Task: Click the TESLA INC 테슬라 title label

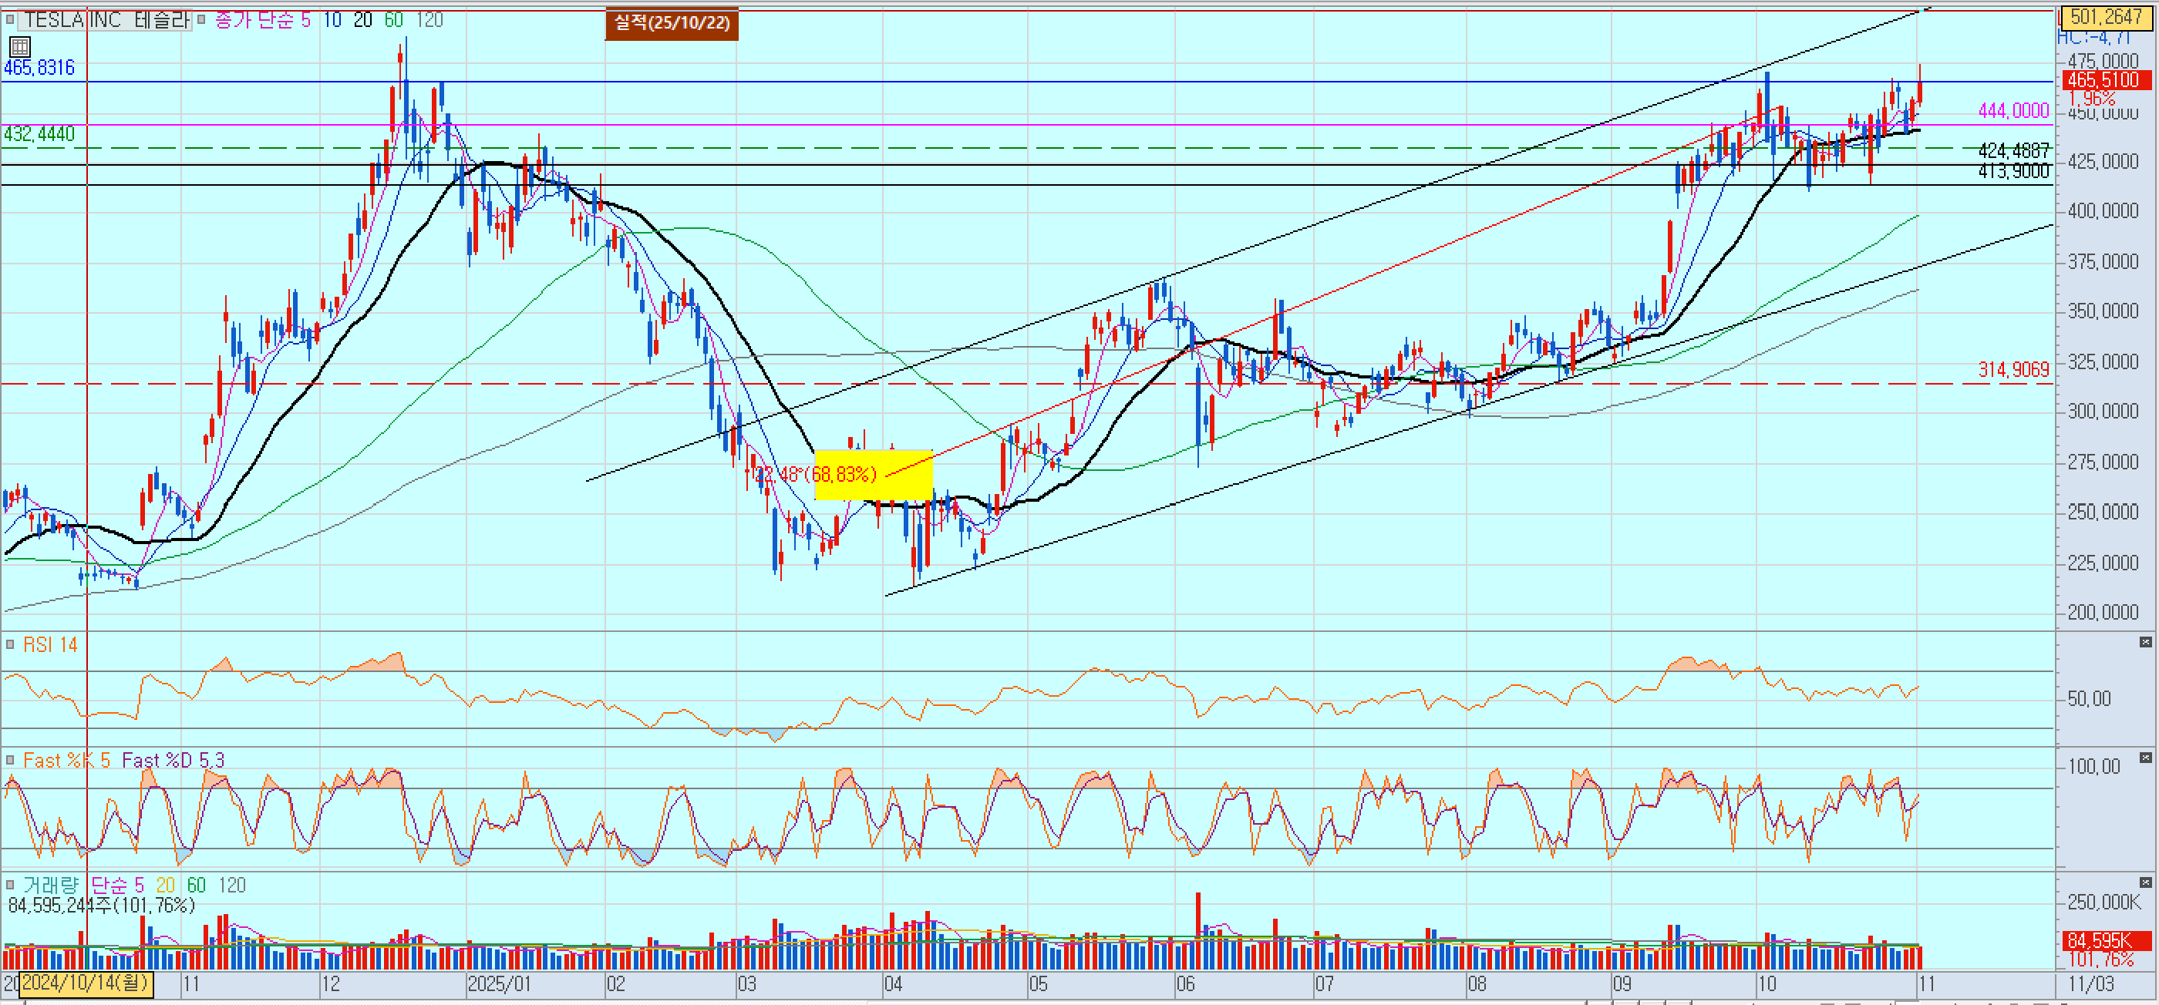Action: coord(106,19)
